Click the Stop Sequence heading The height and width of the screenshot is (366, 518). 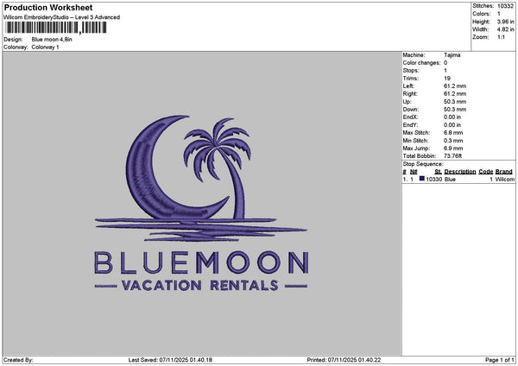[423, 164]
